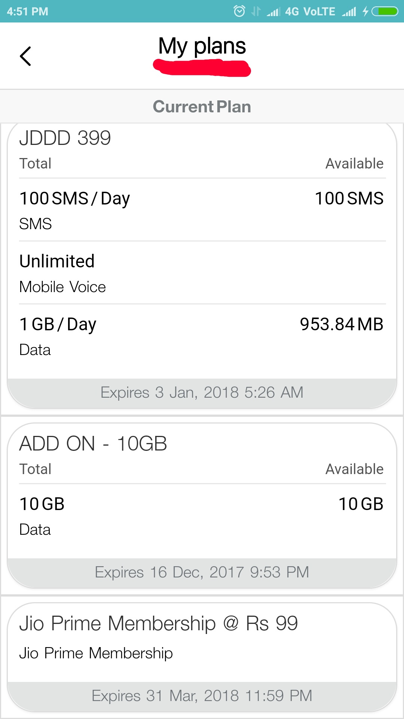Viewport: 404px width, 719px height.
Task: Select the Current Plan header
Action: (x=202, y=107)
